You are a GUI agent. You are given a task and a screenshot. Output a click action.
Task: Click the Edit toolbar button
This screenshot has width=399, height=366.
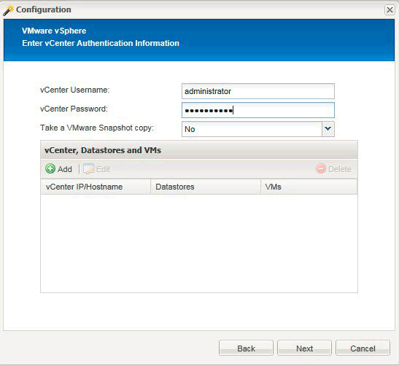97,169
